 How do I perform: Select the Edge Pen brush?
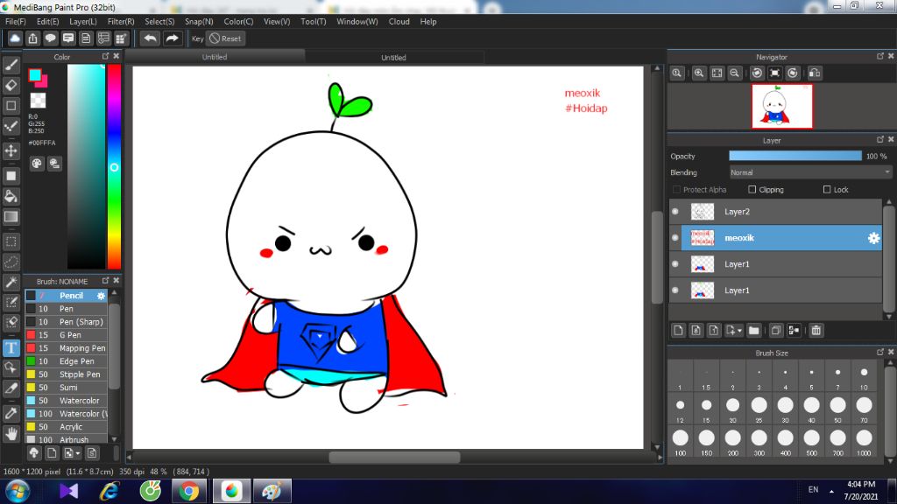(x=67, y=361)
